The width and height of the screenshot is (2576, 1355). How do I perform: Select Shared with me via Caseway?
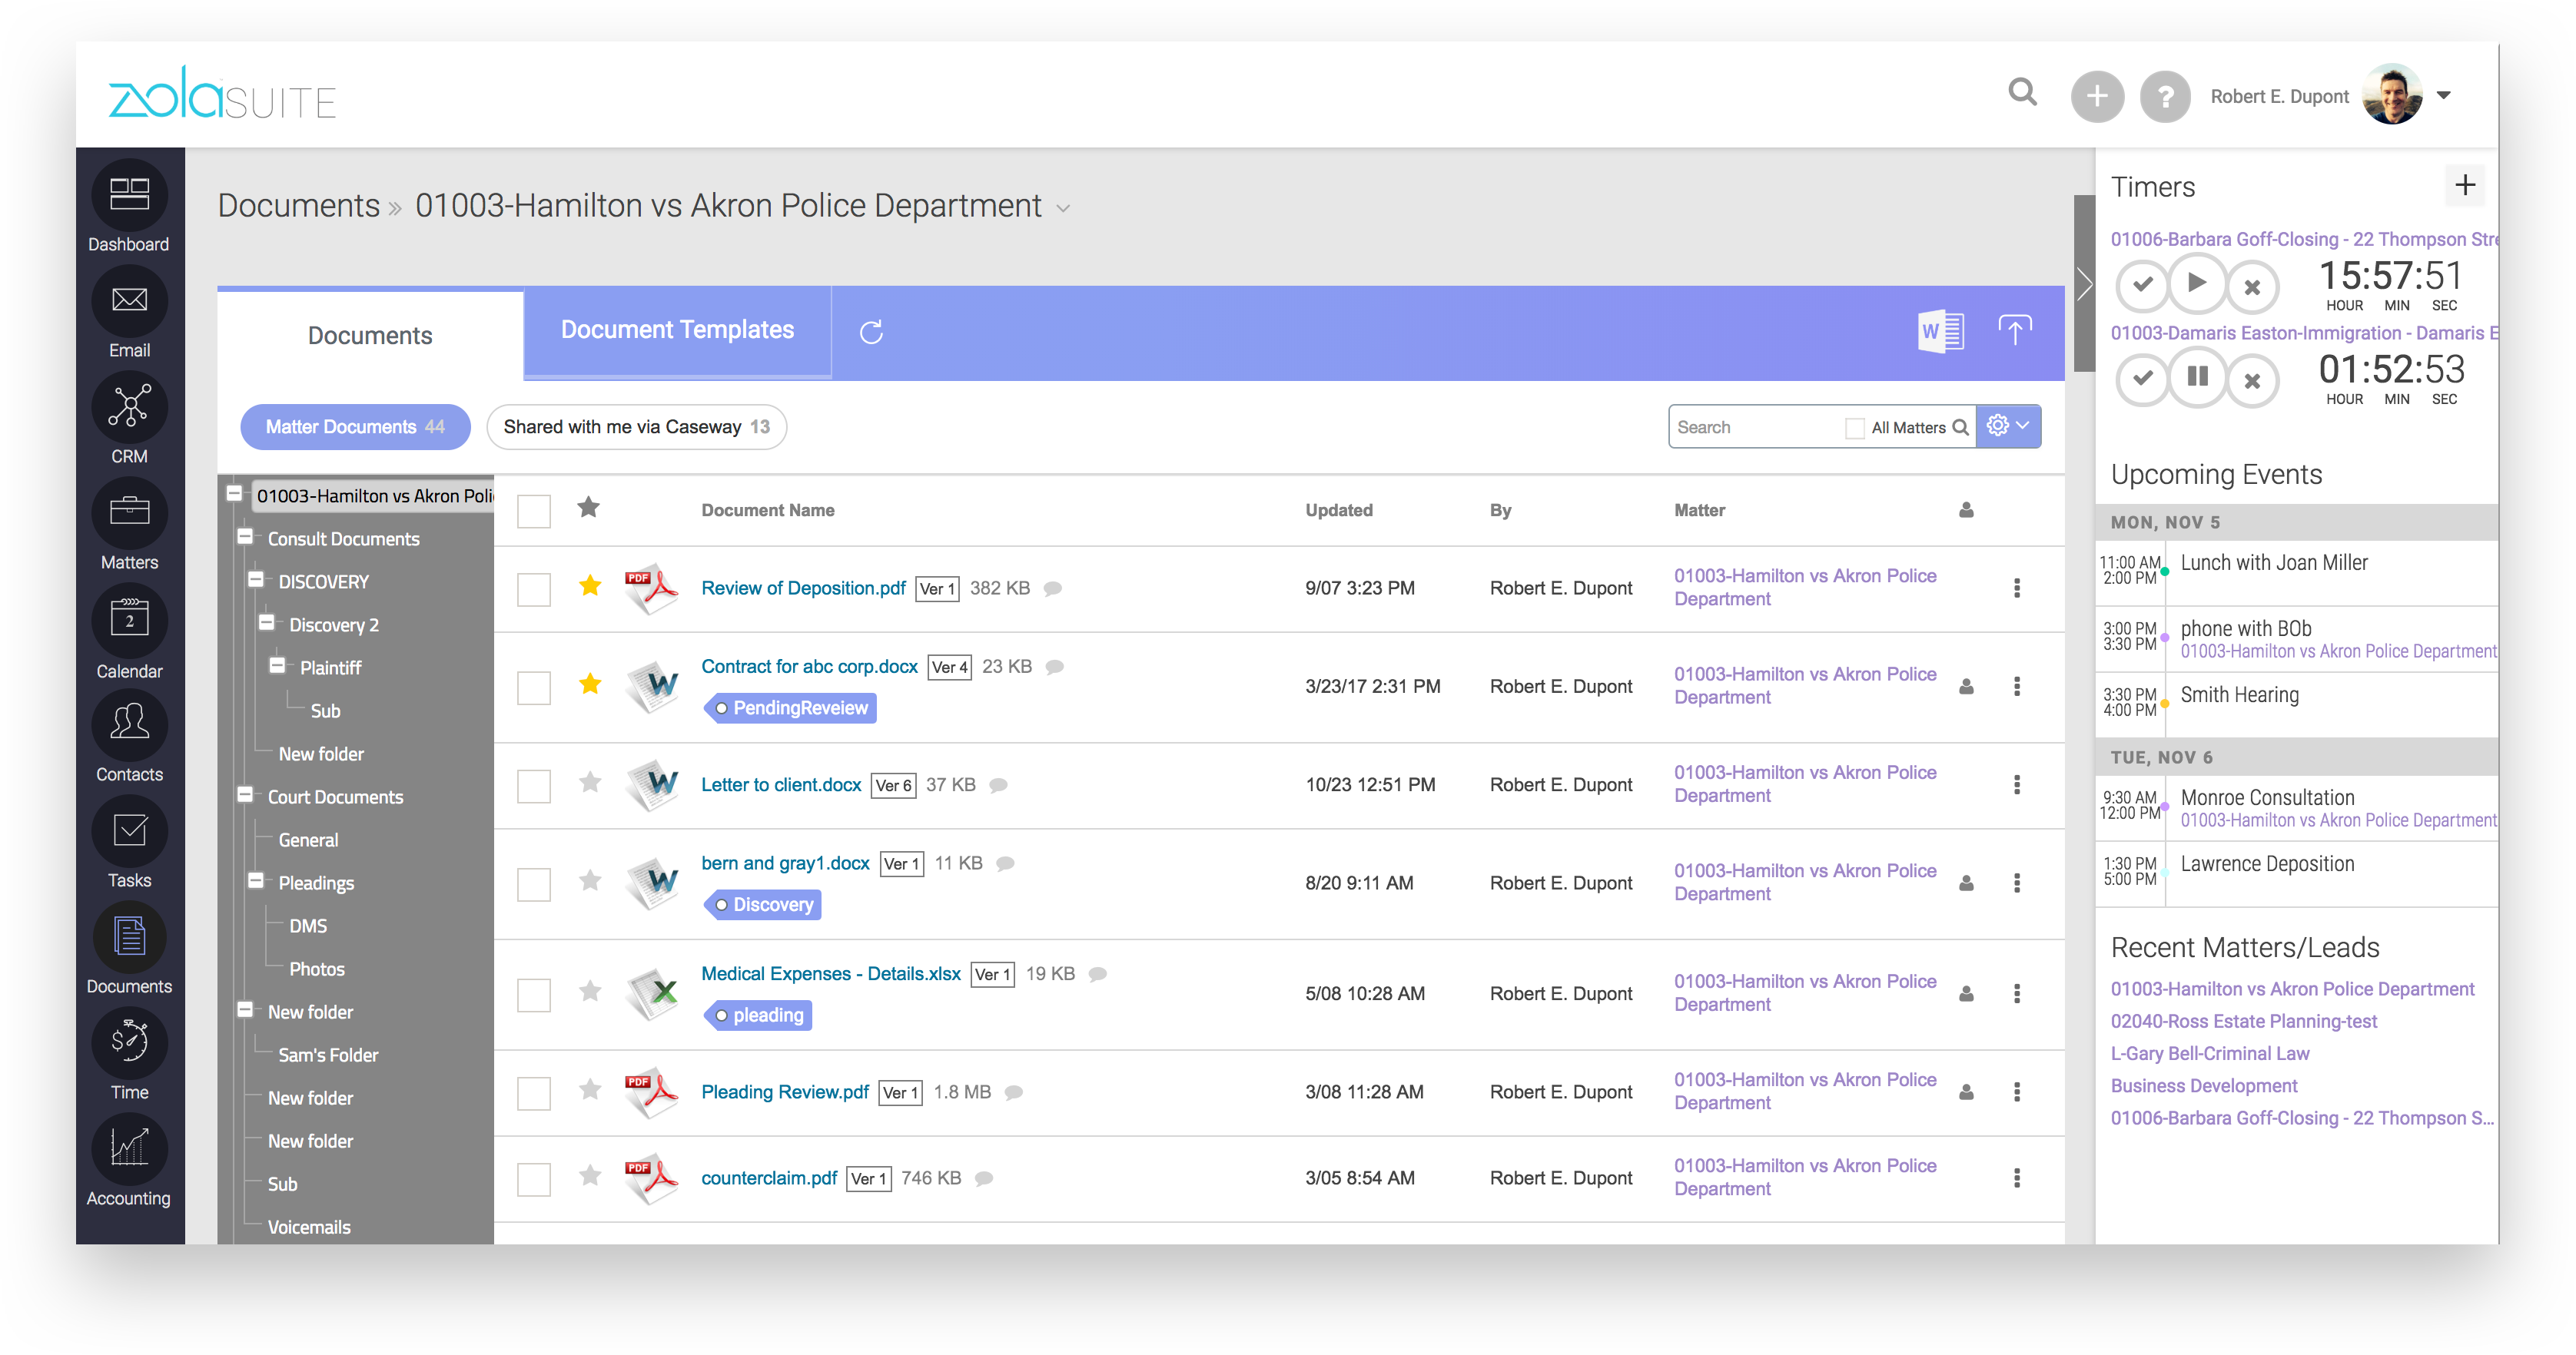636,426
